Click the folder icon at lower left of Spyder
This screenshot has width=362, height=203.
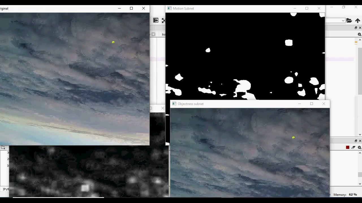pos(3,147)
